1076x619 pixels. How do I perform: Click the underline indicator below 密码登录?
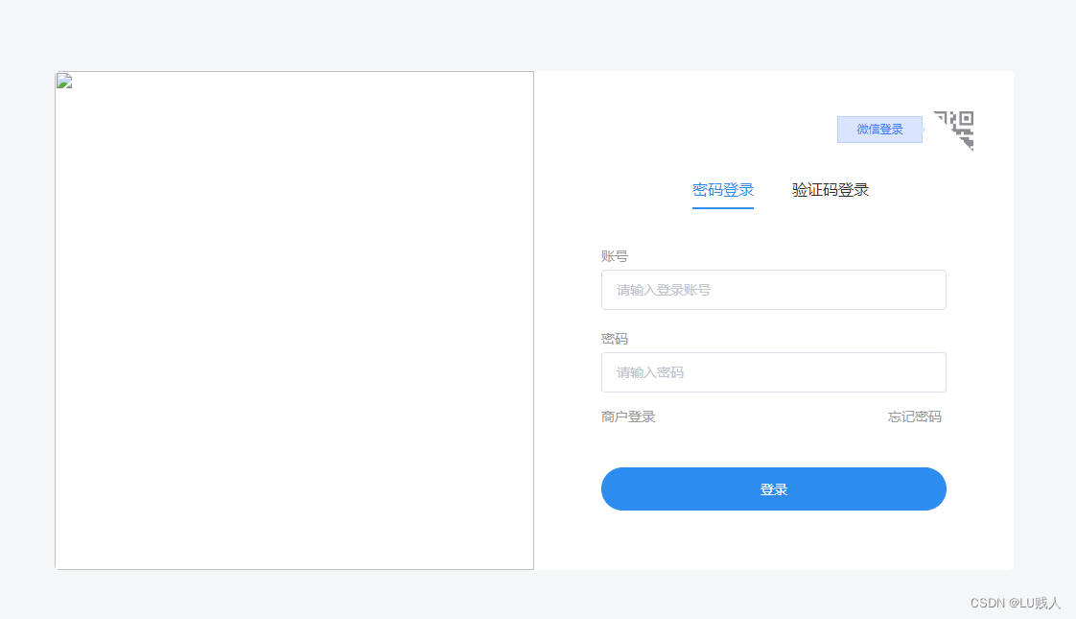pyautogui.click(x=722, y=206)
